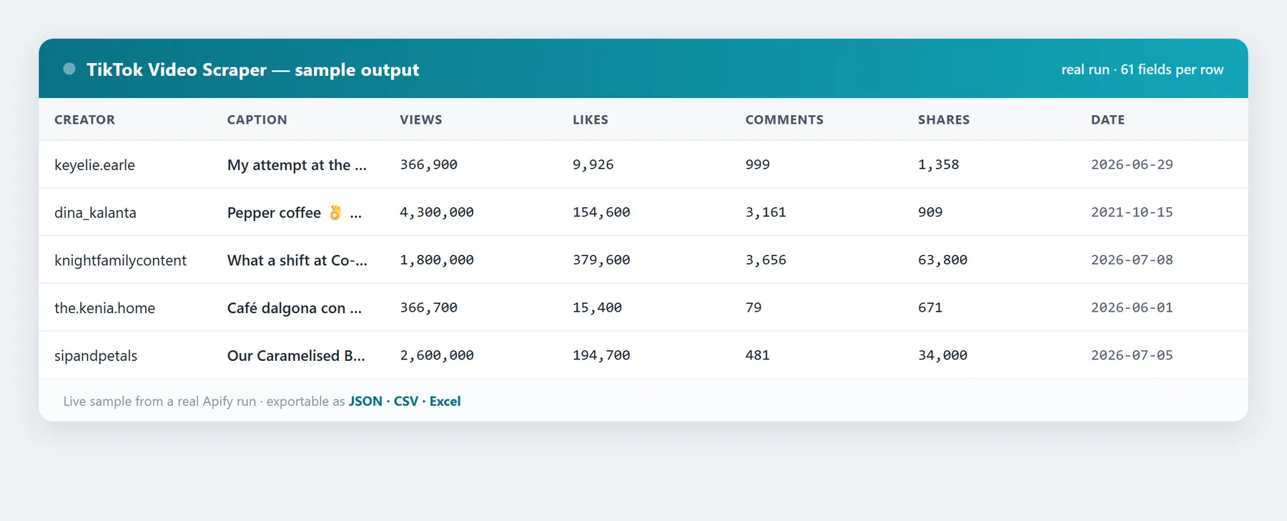Click caption 'Café dalgona con ...'
The height and width of the screenshot is (521, 1287).
point(295,308)
